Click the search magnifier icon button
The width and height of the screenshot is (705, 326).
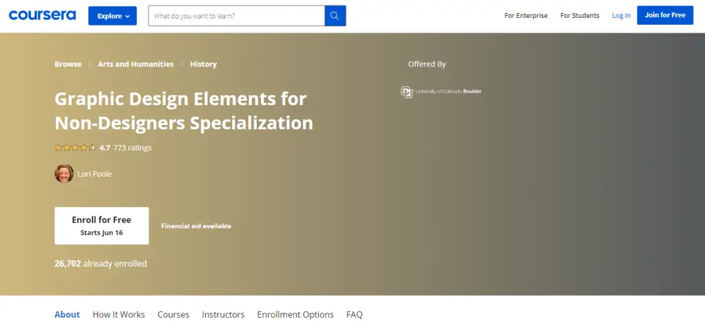point(335,16)
